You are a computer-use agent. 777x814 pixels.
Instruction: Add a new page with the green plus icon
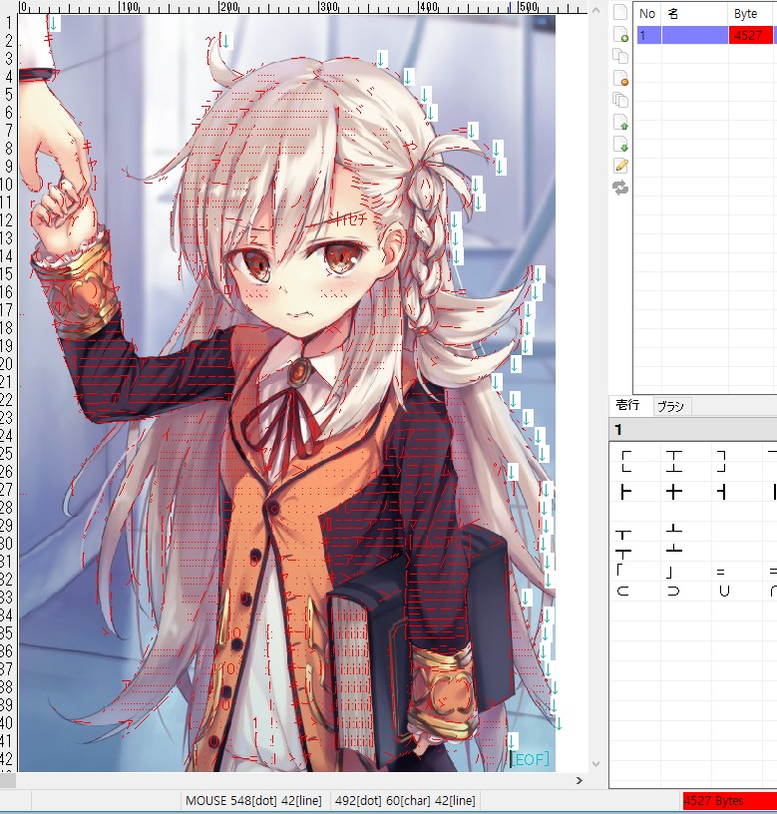pos(620,34)
